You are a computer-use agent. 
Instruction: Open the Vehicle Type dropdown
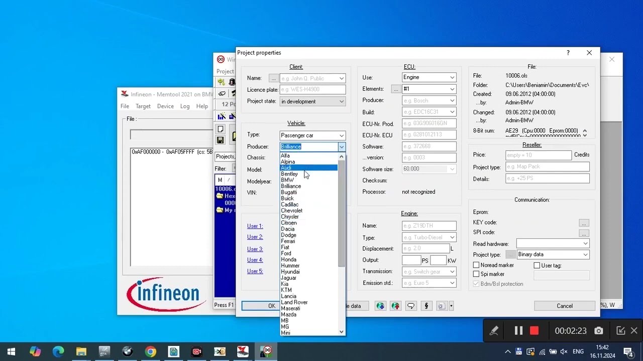pos(342,135)
